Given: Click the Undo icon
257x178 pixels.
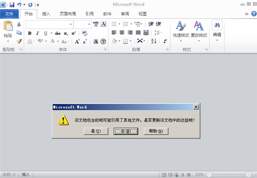Looking at the screenshot, I should coord(19,5).
